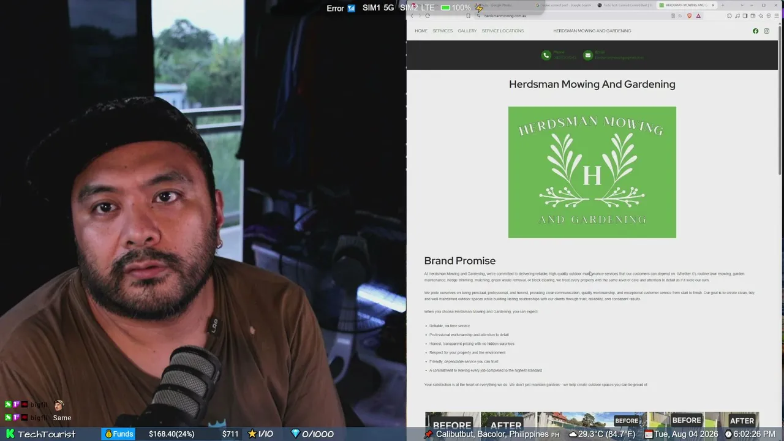784x441 pixels.
Task: Click the Herdsman Mowing green logo image
Action: point(592,172)
